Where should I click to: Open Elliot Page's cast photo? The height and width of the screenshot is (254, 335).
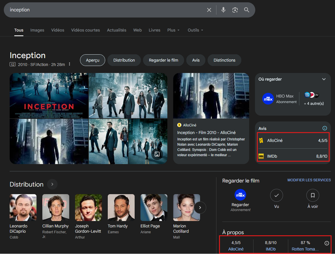click(154, 207)
